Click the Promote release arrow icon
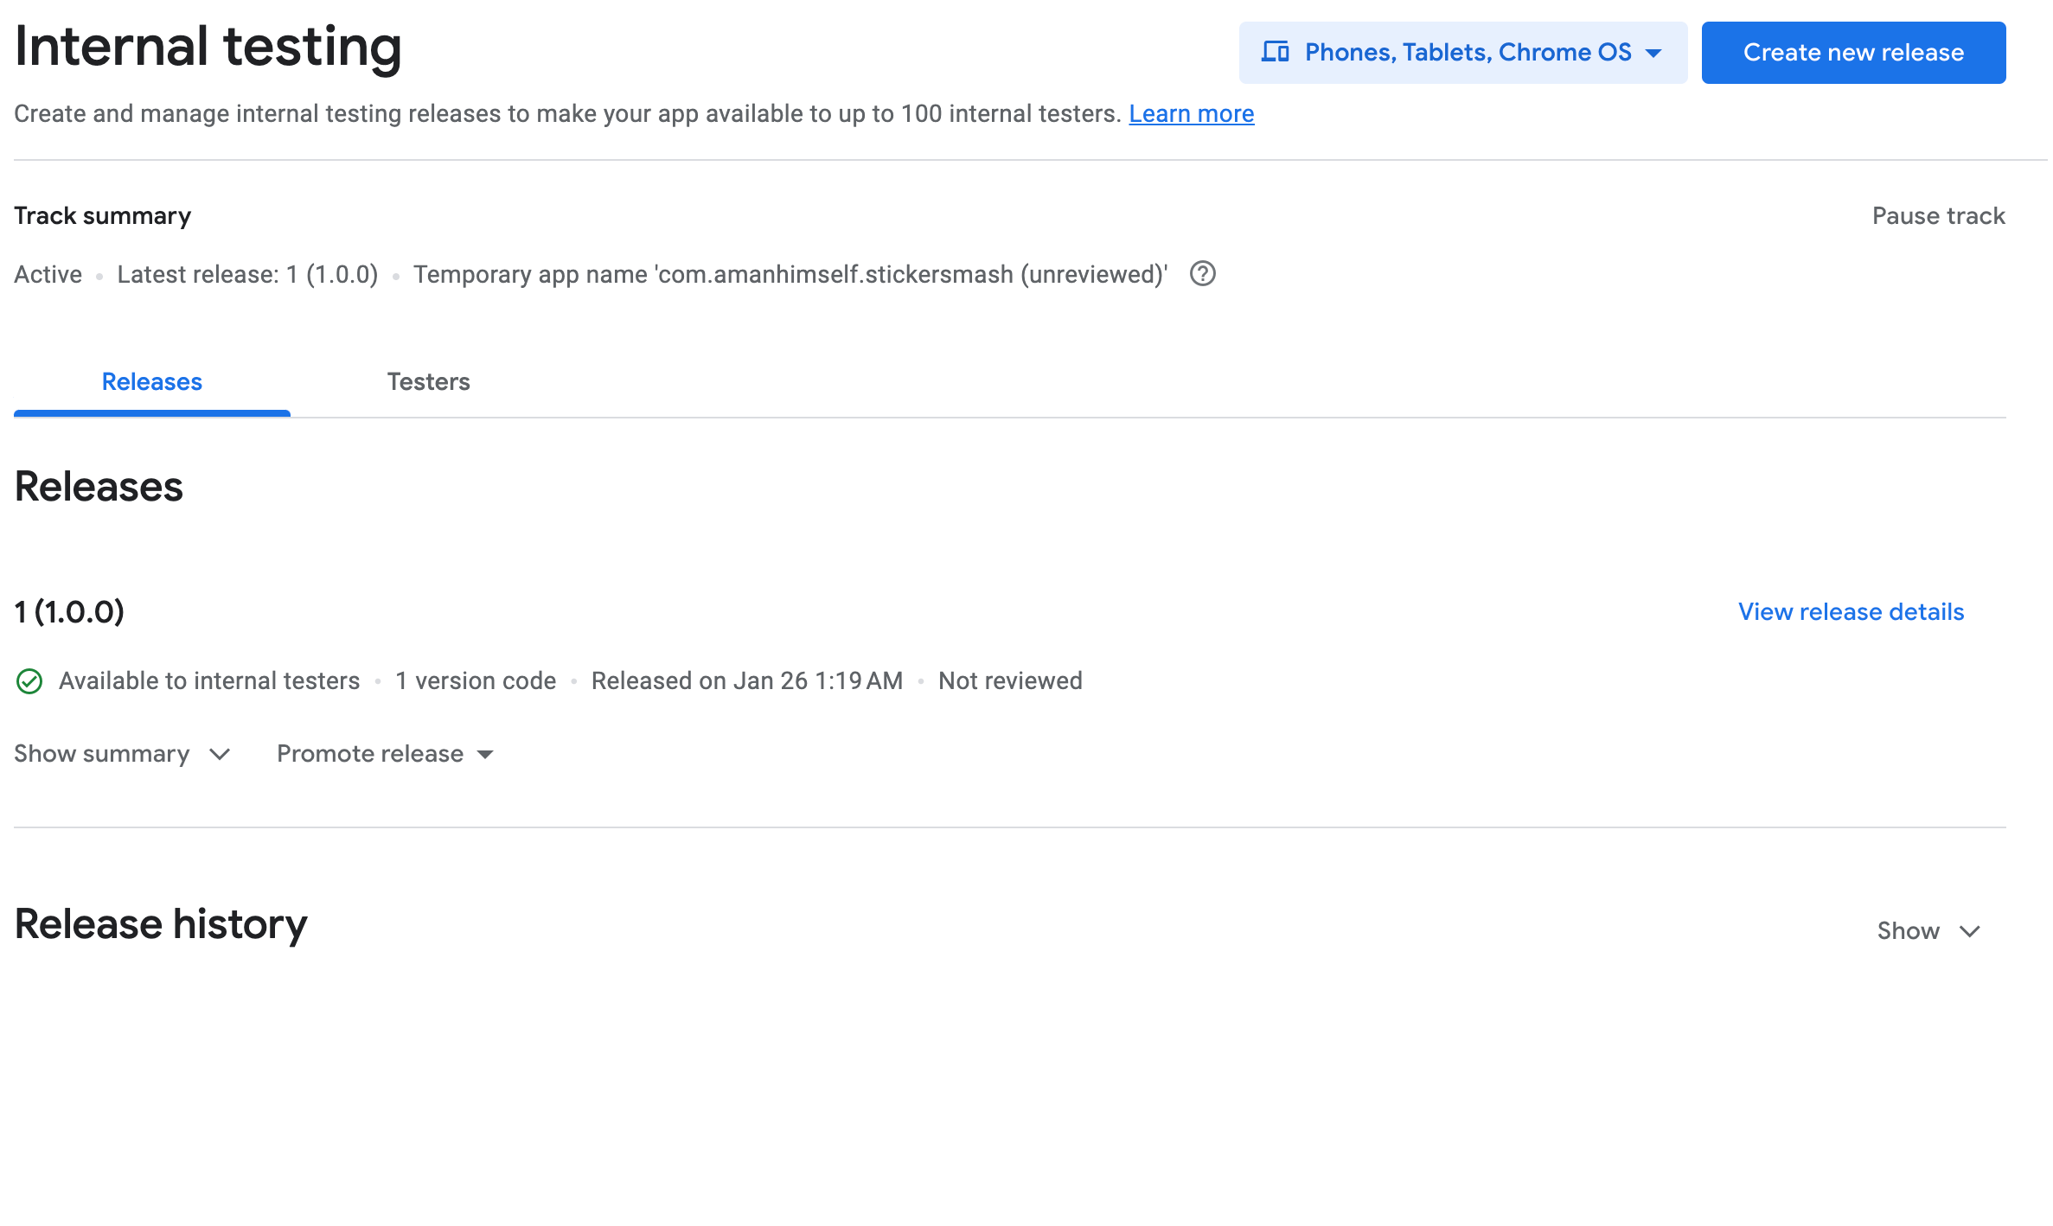Viewport: 2053px width, 1226px height. point(486,755)
